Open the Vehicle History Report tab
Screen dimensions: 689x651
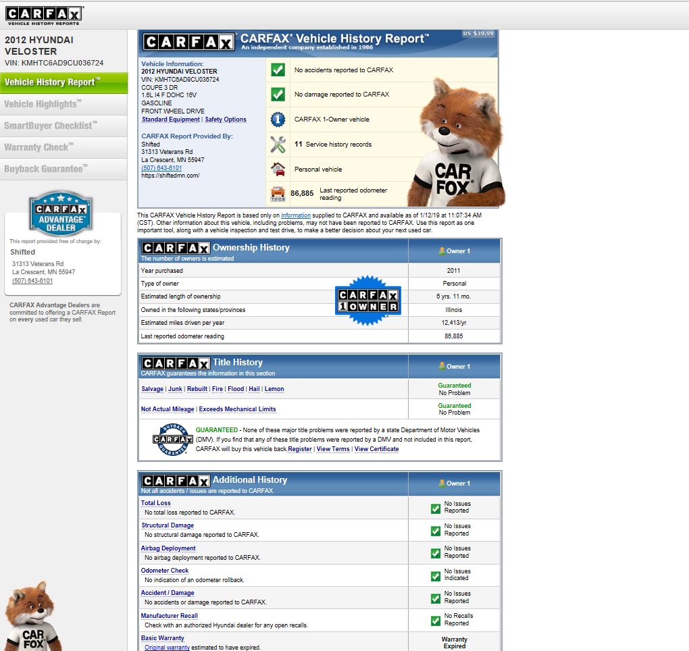(x=63, y=82)
